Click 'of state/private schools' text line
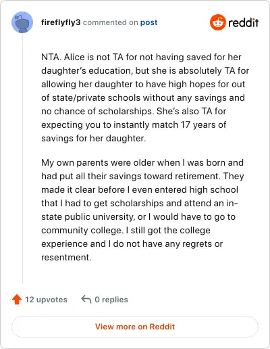270x349 pixels. click(143, 98)
